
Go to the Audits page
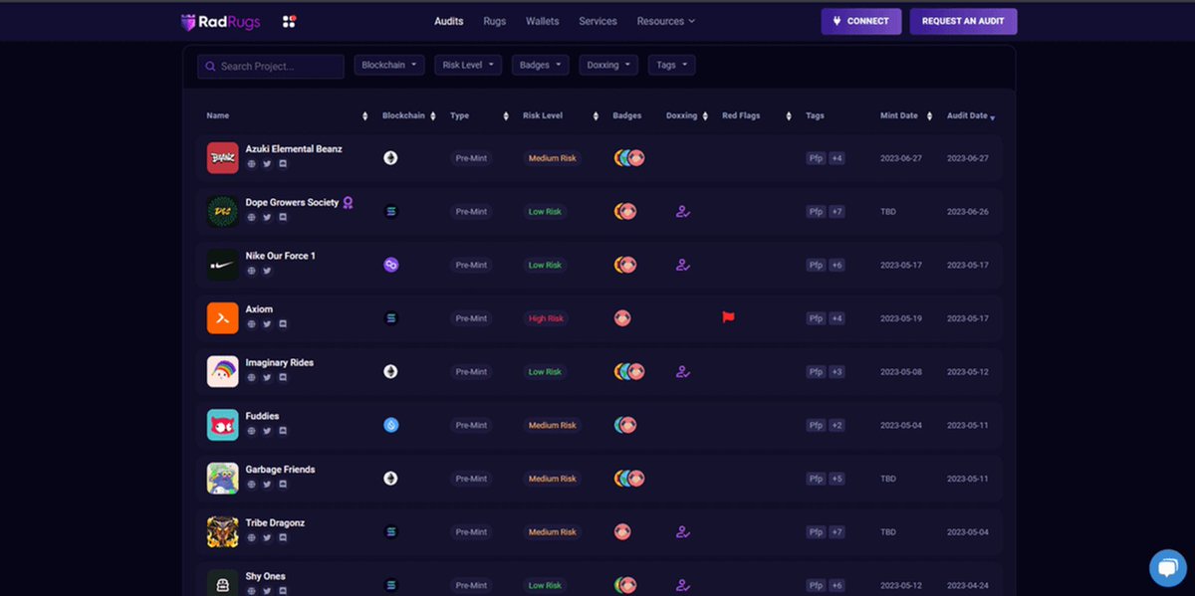[449, 21]
